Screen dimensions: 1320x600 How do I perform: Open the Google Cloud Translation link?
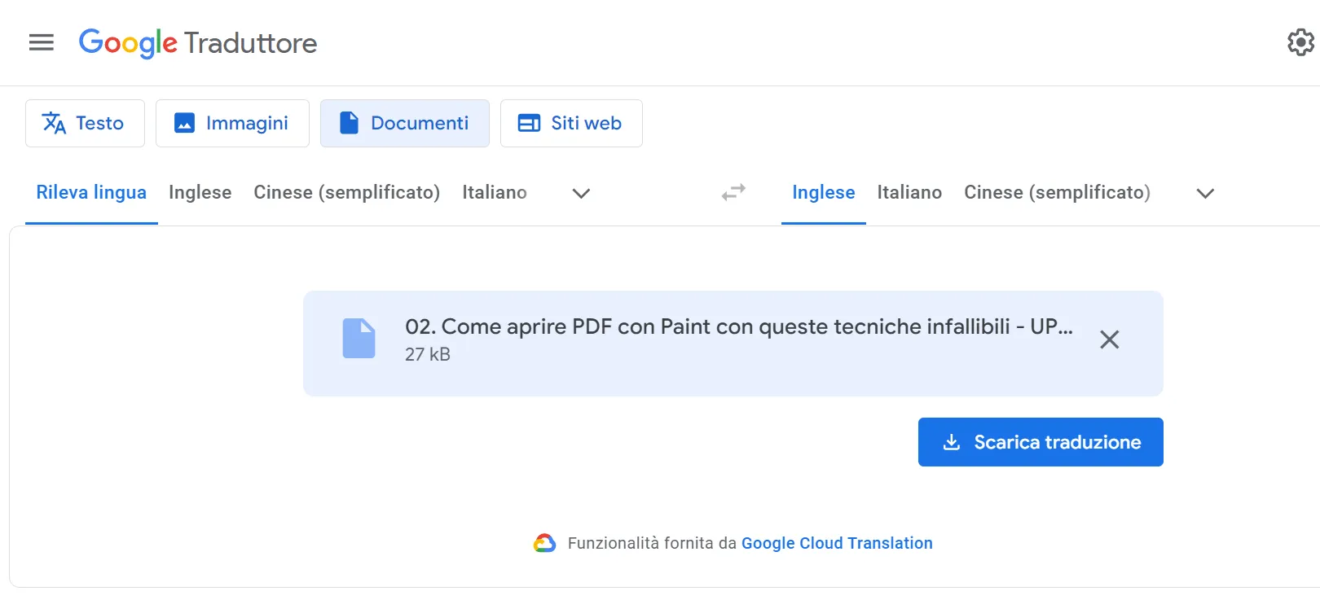coord(837,543)
